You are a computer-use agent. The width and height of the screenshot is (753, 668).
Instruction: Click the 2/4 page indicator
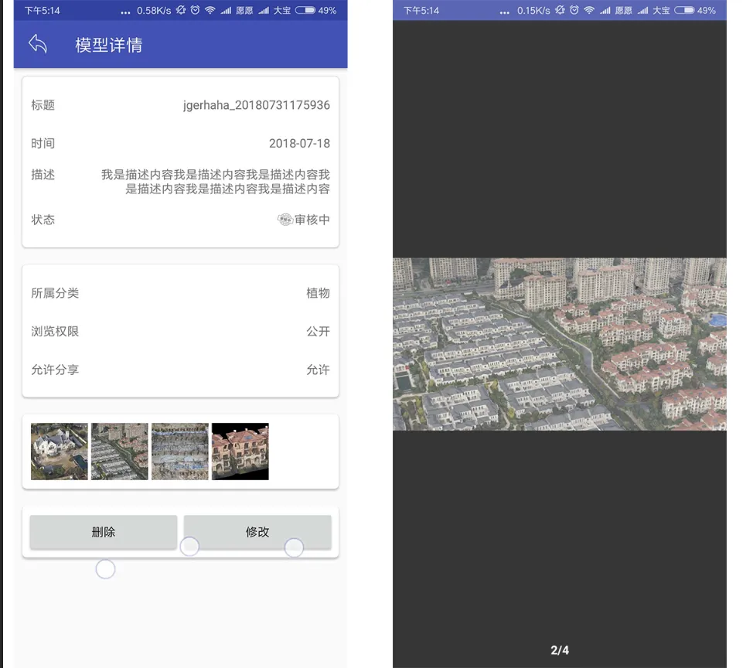coord(560,650)
